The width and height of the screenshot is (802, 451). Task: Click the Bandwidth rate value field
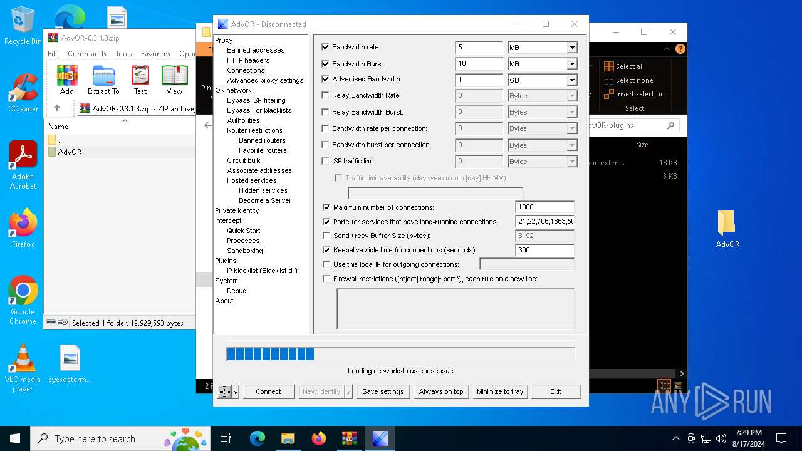pyautogui.click(x=479, y=48)
